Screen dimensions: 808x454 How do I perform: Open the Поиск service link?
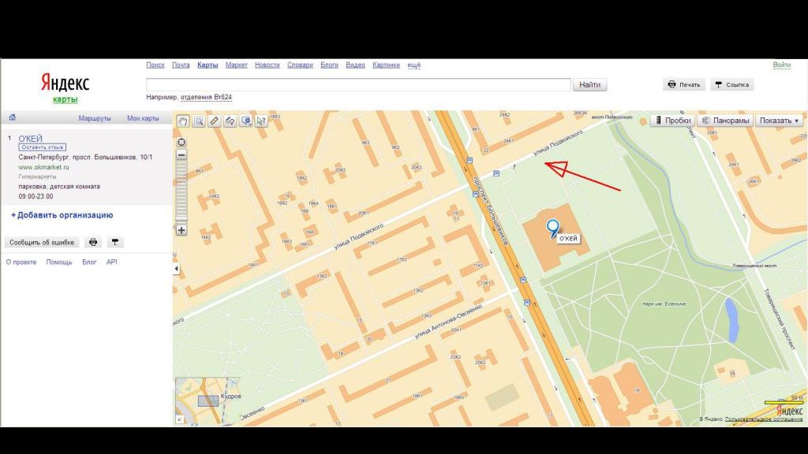pos(155,65)
